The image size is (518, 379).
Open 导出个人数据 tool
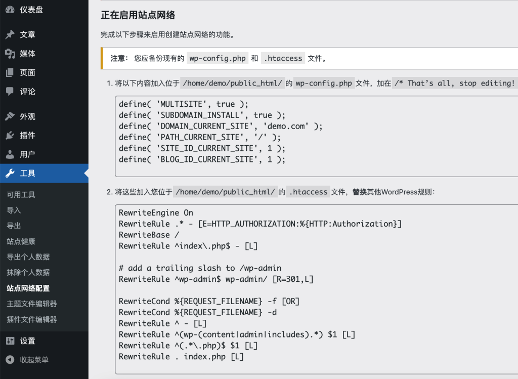click(28, 257)
